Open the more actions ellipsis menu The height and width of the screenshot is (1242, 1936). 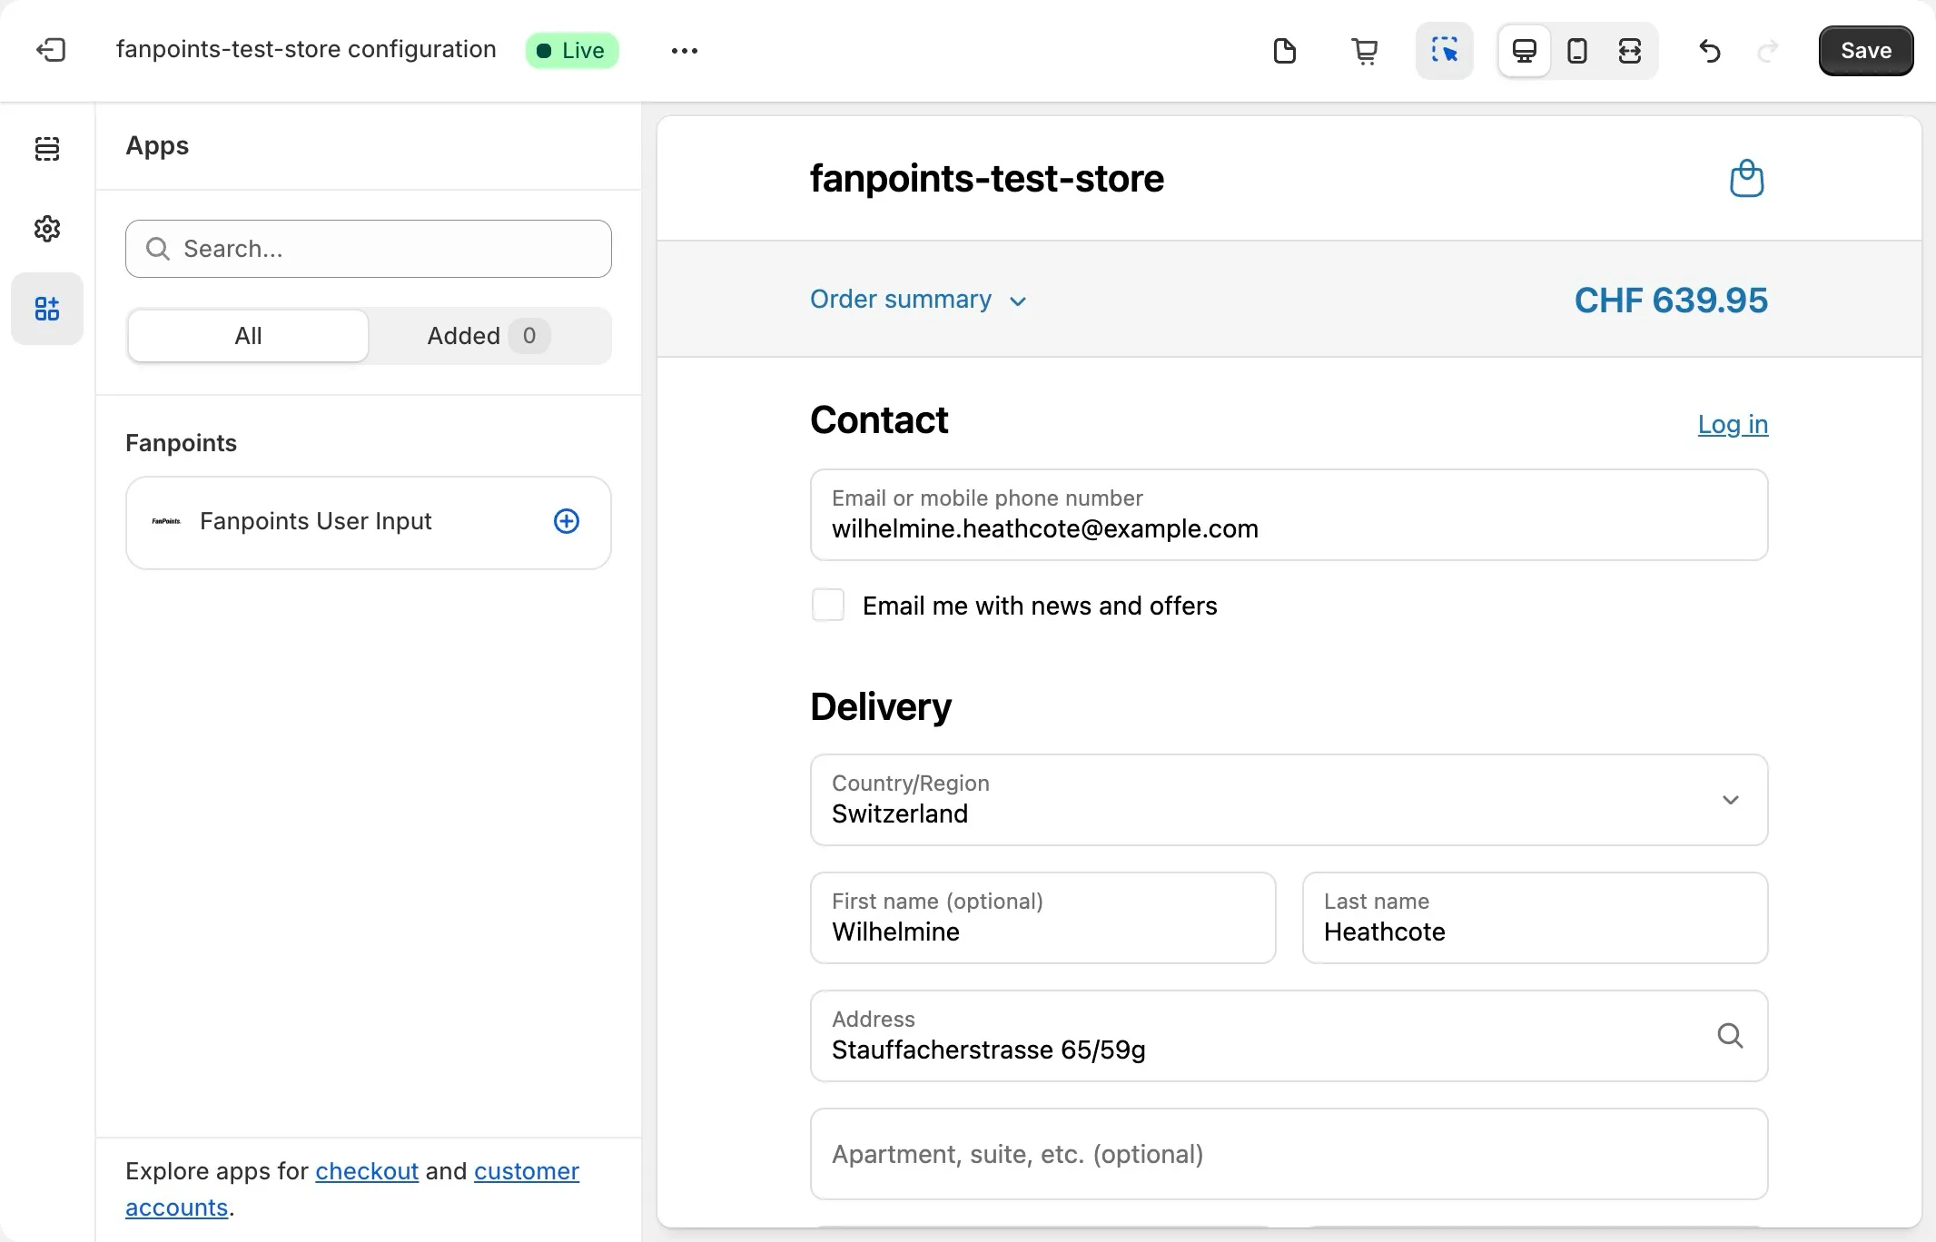pyautogui.click(x=685, y=51)
